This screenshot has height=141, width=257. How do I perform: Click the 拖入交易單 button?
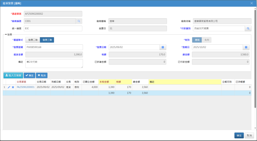tap(13, 75)
